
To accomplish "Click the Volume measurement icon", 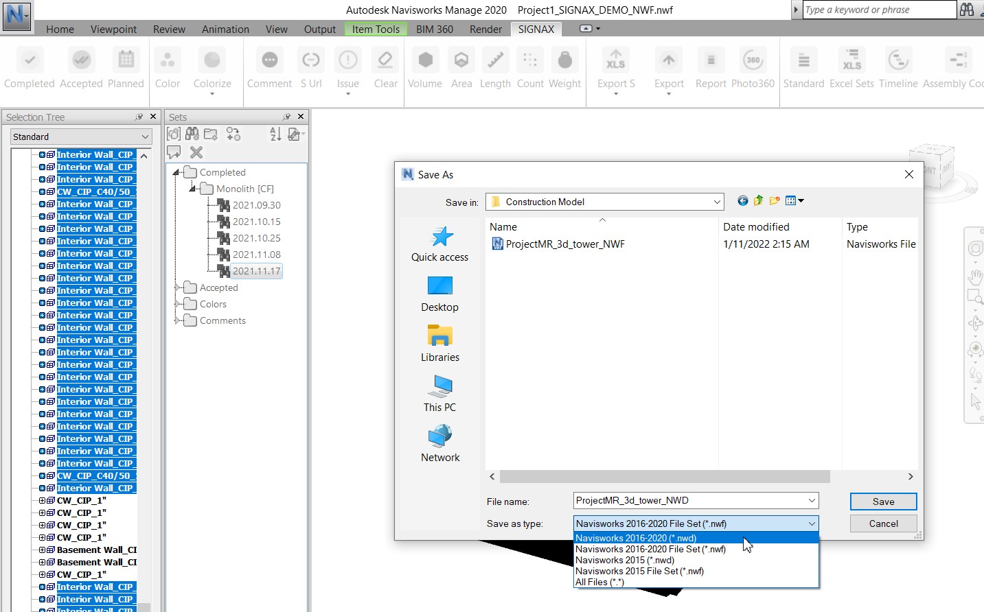I will [425, 60].
